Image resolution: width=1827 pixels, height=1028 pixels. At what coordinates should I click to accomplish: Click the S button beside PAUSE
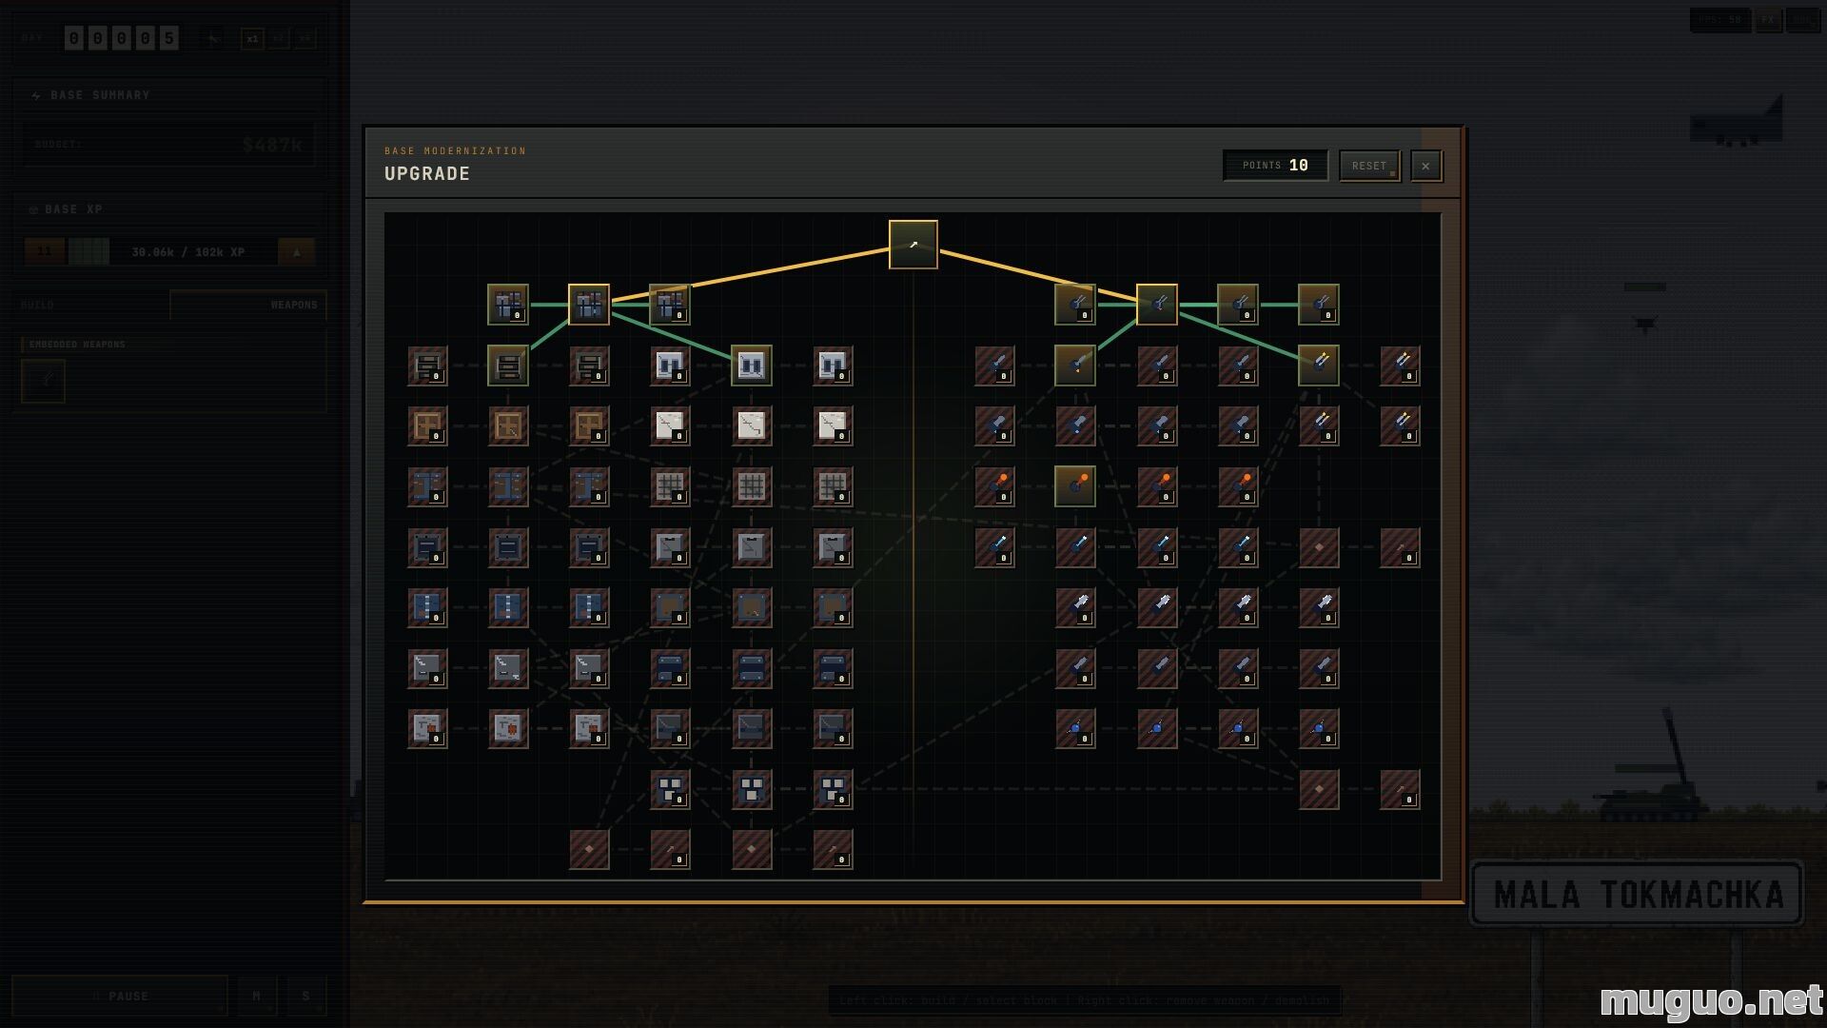tap(306, 996)
